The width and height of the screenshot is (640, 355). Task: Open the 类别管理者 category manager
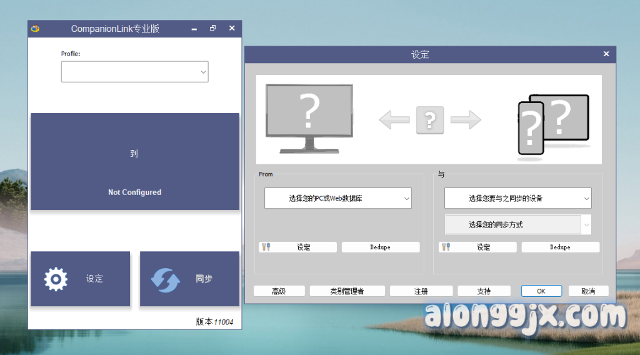pyautogui.click(x=347, y=291)
